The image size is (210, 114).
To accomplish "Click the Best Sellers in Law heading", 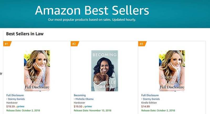I will tap(25, 34).
